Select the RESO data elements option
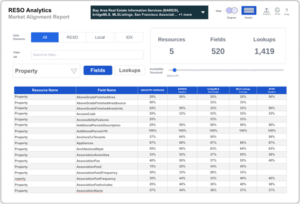The height and width of the screenshot is (204, 300). tap(72, 37)
